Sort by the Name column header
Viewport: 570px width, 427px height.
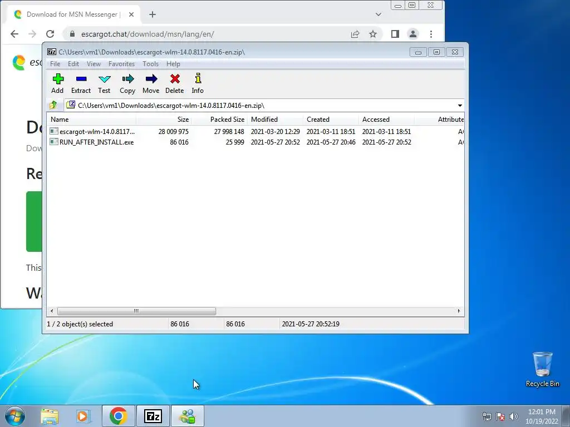(x=92, y=120)
